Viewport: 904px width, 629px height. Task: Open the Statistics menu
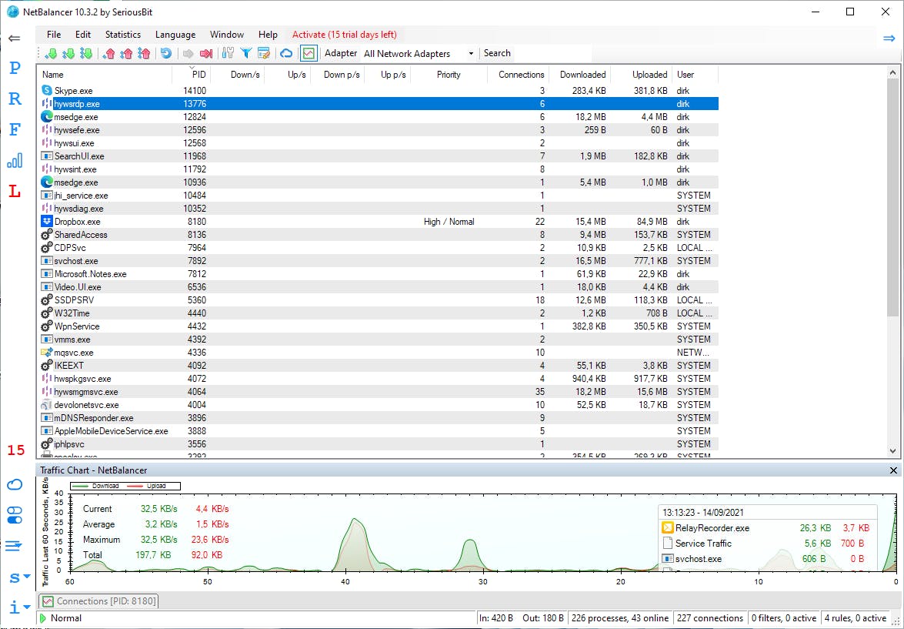click(x=123, y=35)
